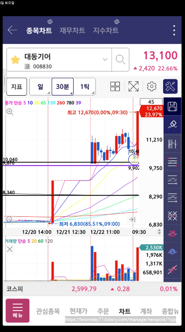Click the stock code 008830
185x332 pixels.
[x=42, y=66]
